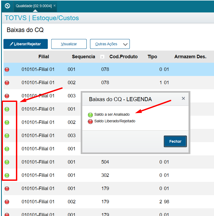Image resolution: width=214 pixels, height=216 pixels.
Task: Click green status icon for product 302 row
Action: pyautogui.click(x=7, y=175)
